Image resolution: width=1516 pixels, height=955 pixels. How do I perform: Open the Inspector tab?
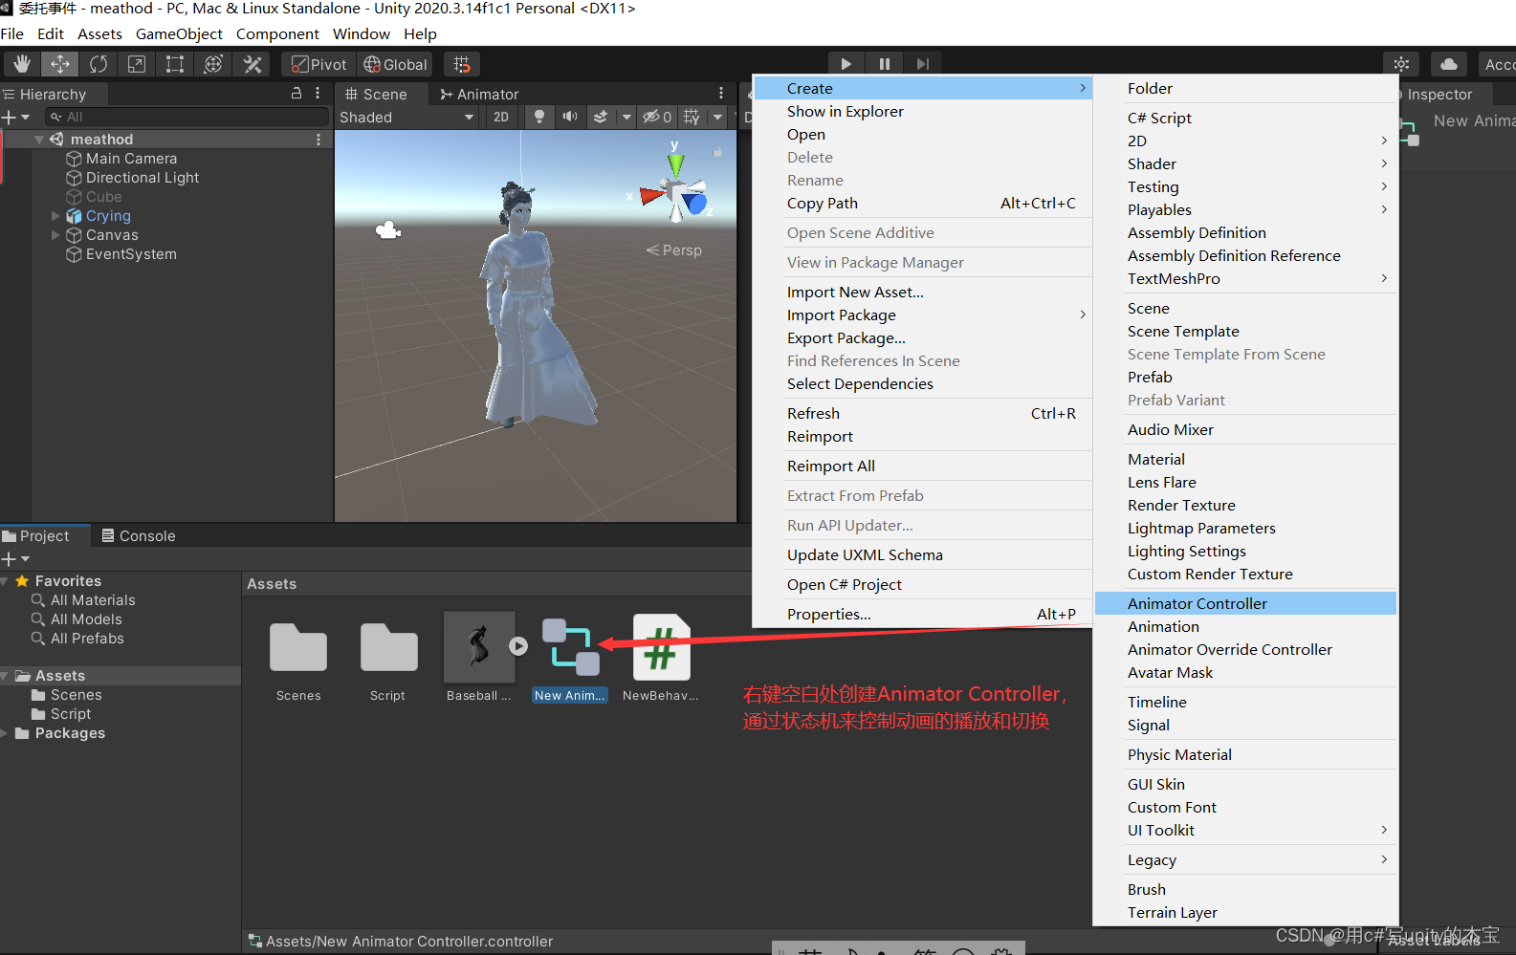pos(1439,94)
